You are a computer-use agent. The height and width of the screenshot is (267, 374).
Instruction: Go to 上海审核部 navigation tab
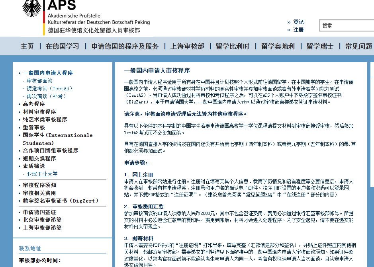pyautogui.click(x=187, y=46)
